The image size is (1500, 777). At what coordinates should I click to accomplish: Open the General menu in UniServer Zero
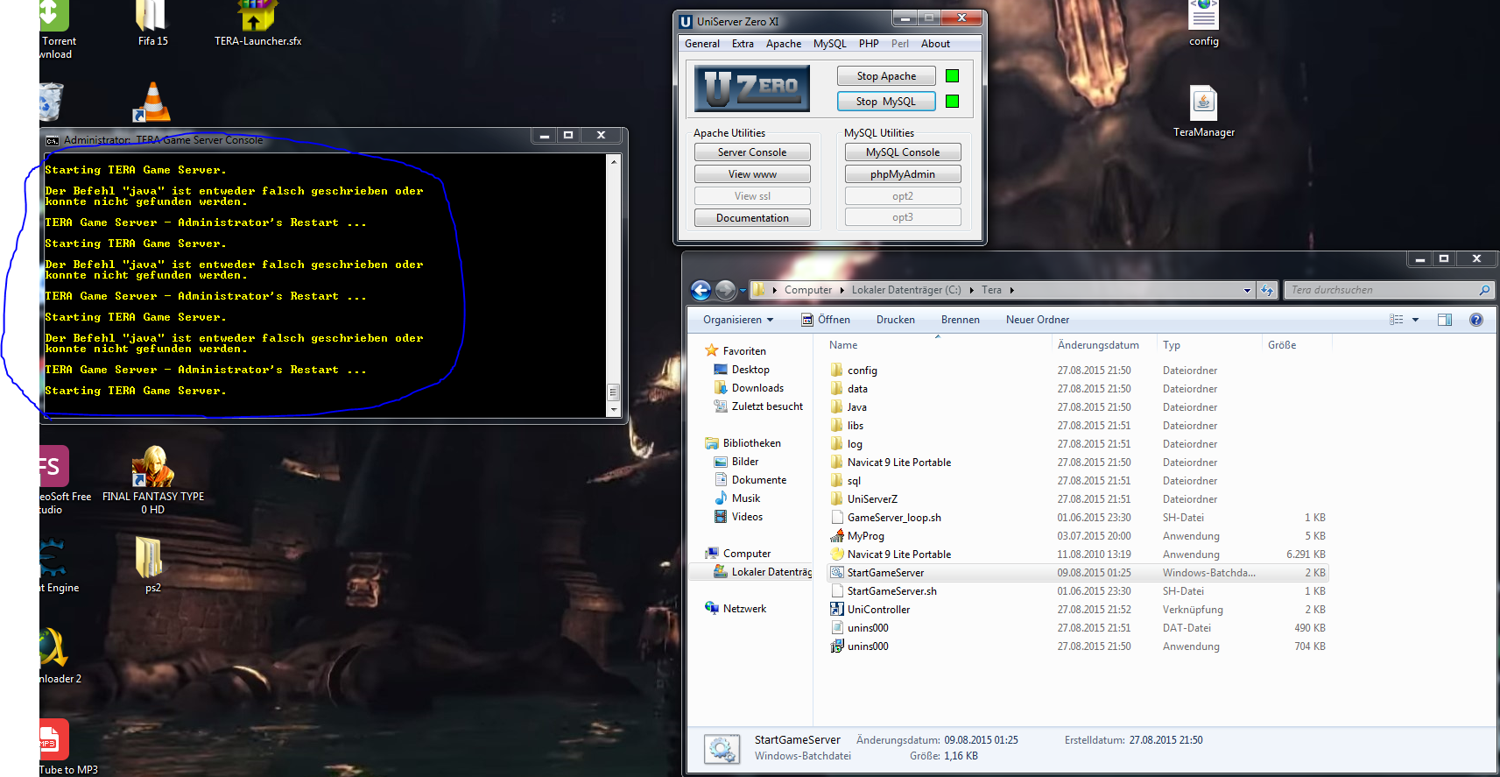pos(702,44)
